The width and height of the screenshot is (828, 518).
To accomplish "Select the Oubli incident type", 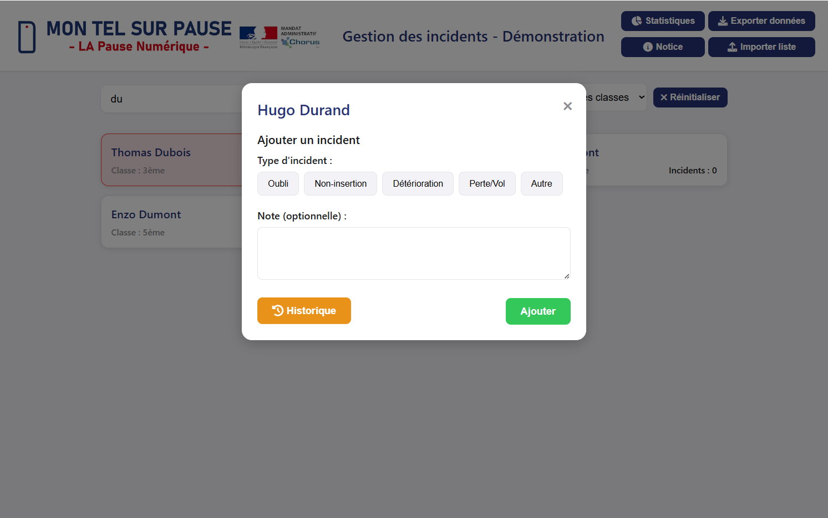I will point(278,183).
